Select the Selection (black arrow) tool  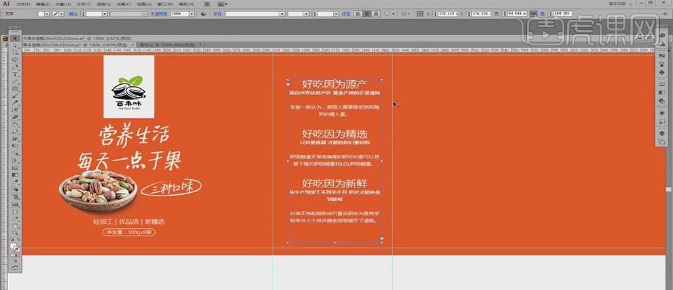(x=16, y=38)
